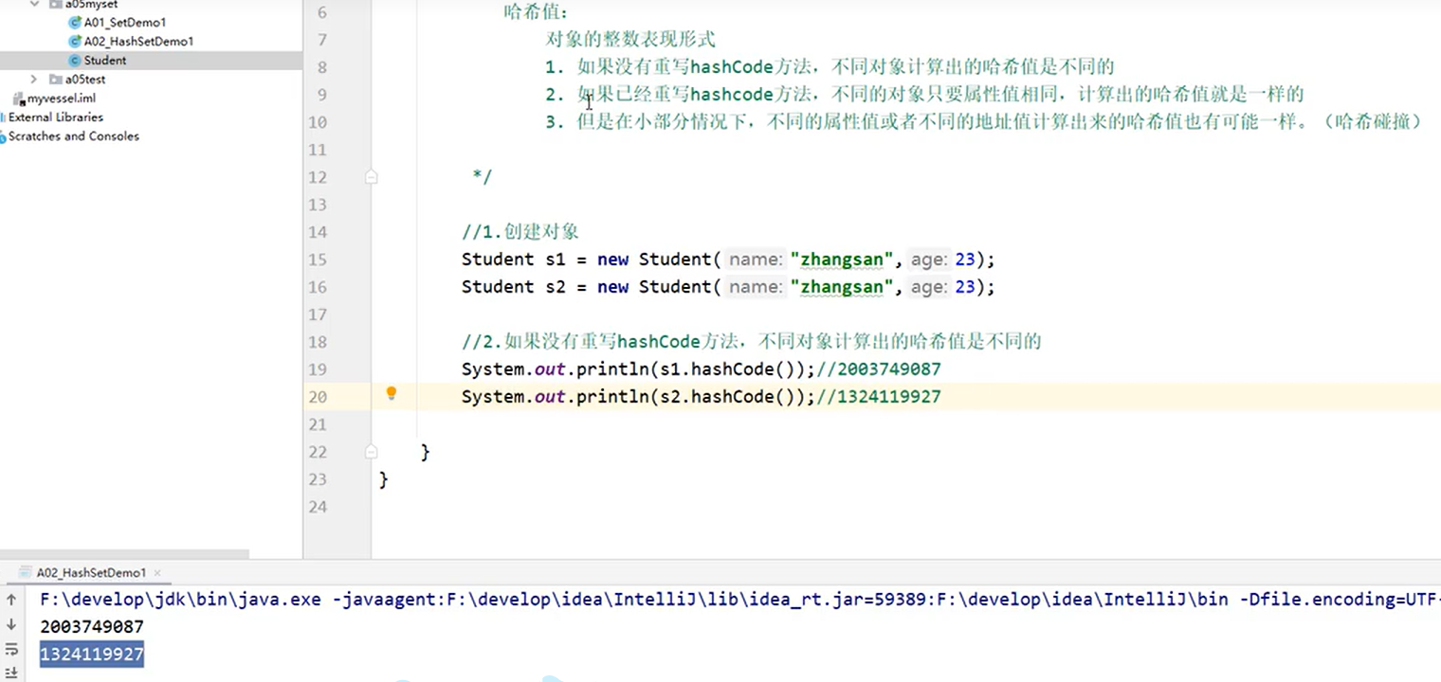Image resolution: width=1441 pixels, height=682 pixels.
Task: Click the 哈希值: comment heading
Action: (x=536, y=12)
